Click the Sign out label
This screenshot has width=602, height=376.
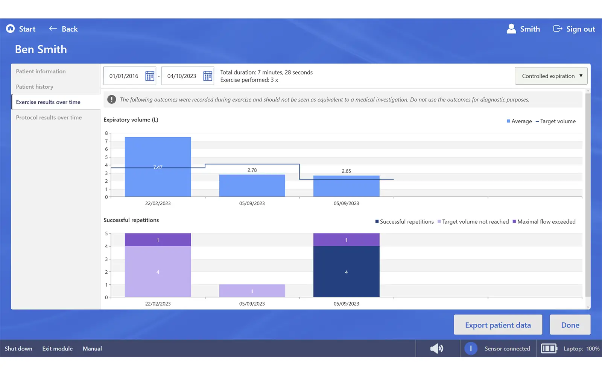pyautogui.click(x=581, y=29)
